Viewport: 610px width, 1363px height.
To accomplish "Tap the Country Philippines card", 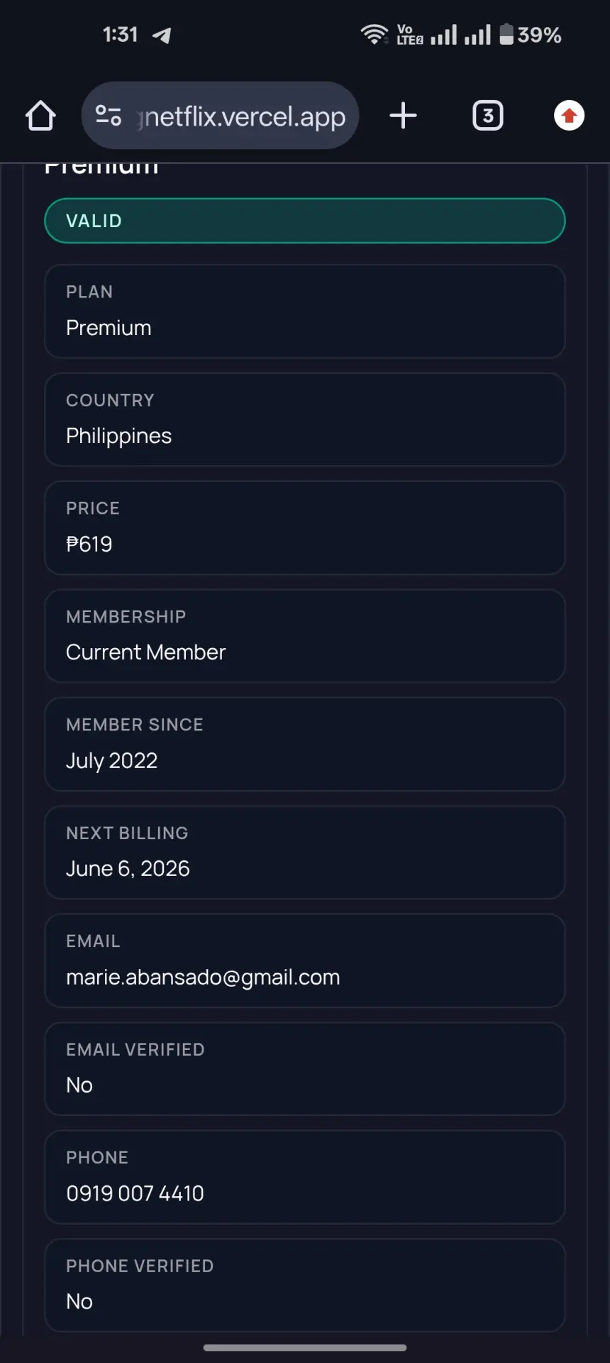I will pos(305,420).
